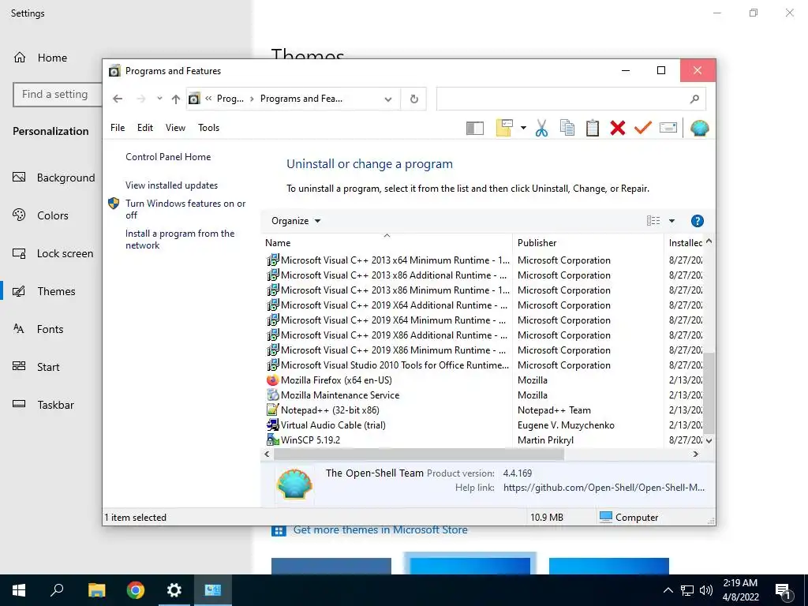Open File Explorer from taskbar
808x606 pixels.
[96, 590]
